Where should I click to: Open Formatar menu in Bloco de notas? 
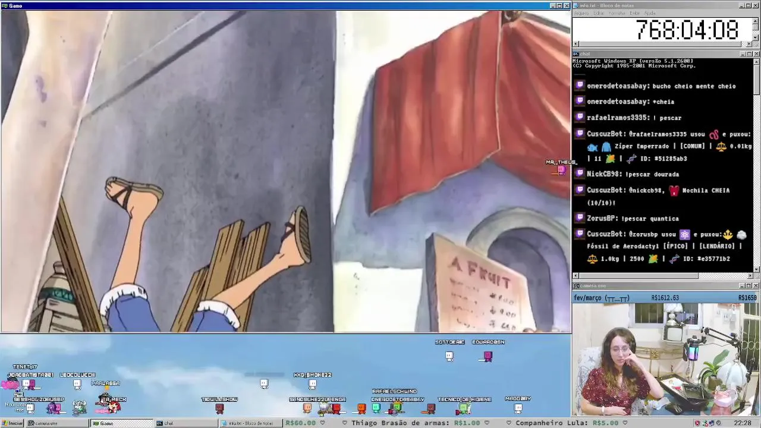coord(617,13)
